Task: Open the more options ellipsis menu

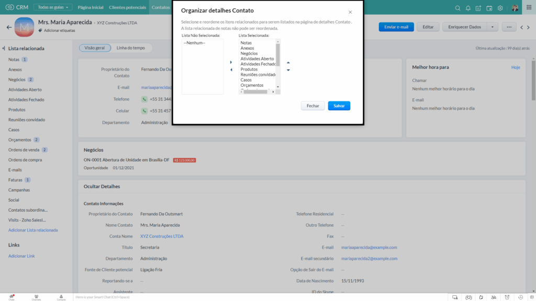Action: [509, 27]
